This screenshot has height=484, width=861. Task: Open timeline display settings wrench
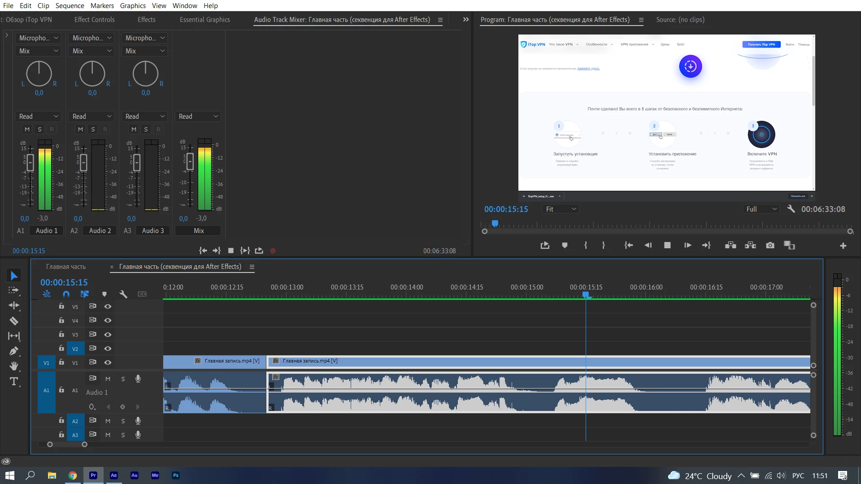(x=123, y=294)
